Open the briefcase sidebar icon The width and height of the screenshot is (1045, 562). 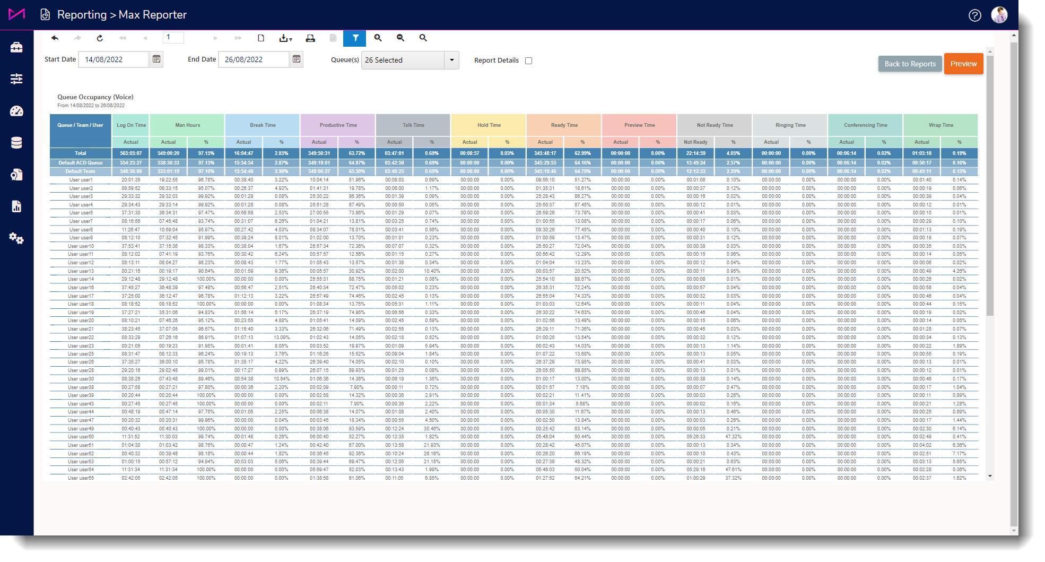[x=16, y=47]
